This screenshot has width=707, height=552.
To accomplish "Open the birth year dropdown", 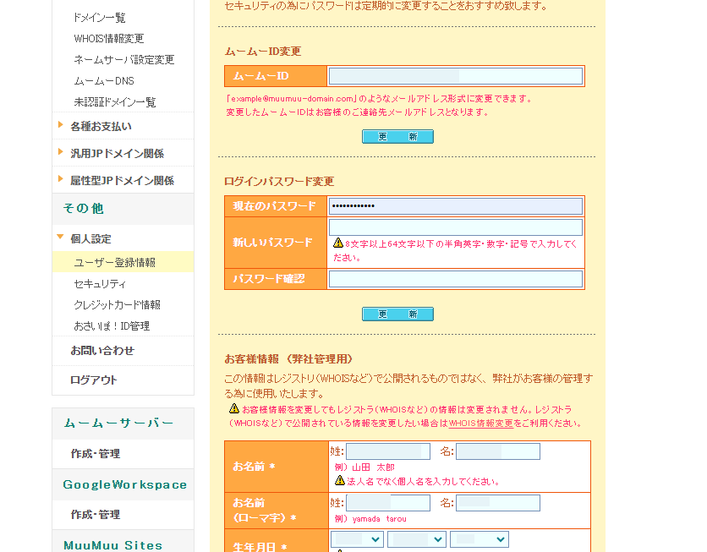I will [x=359, y=539].
